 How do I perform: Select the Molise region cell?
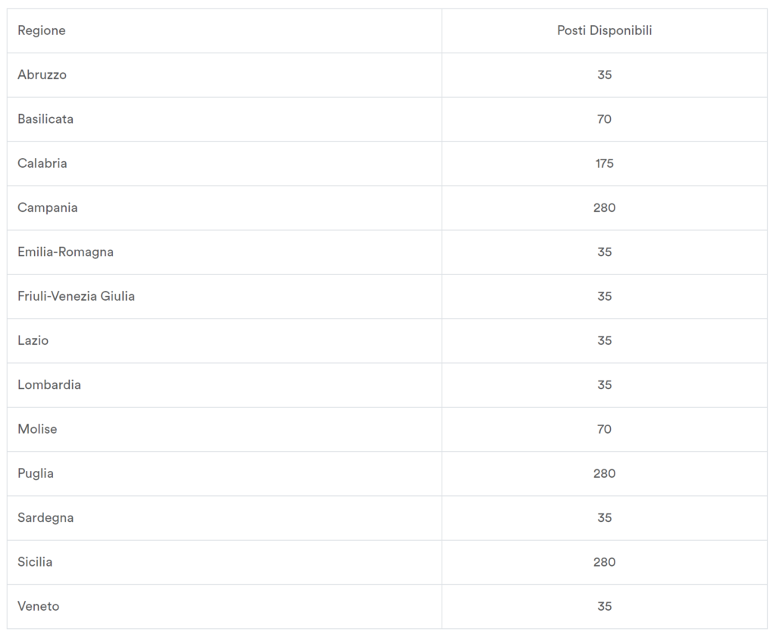click(37, 429)
